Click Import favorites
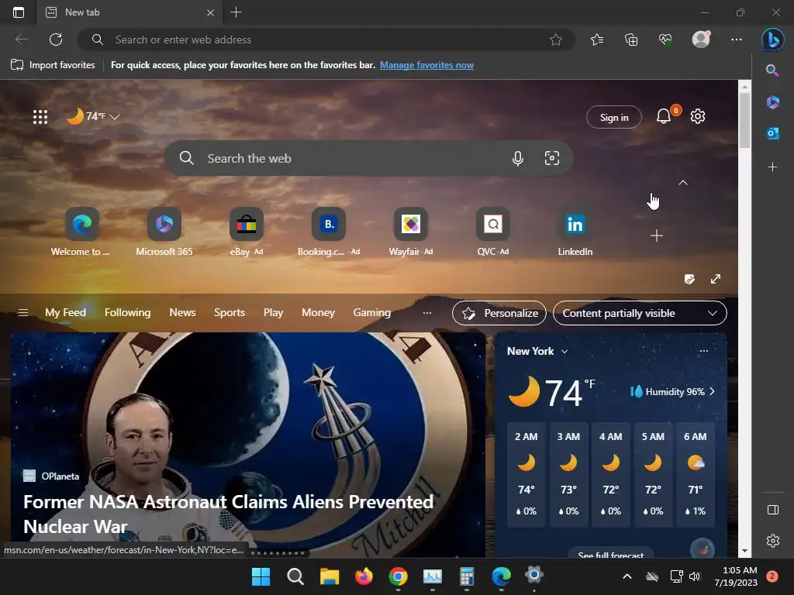Screen dimensions: 794x595 53,65
